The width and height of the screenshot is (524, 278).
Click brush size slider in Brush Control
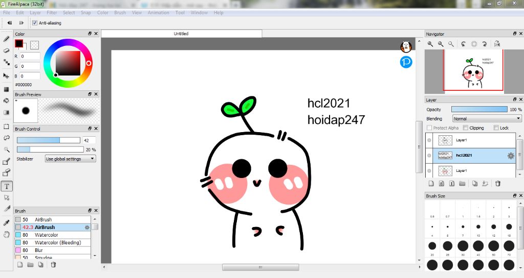coord(49,140)
